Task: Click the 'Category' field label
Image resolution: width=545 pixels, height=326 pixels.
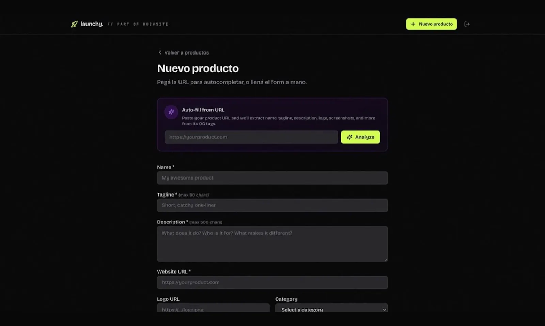Action: [x=286, y=299]
